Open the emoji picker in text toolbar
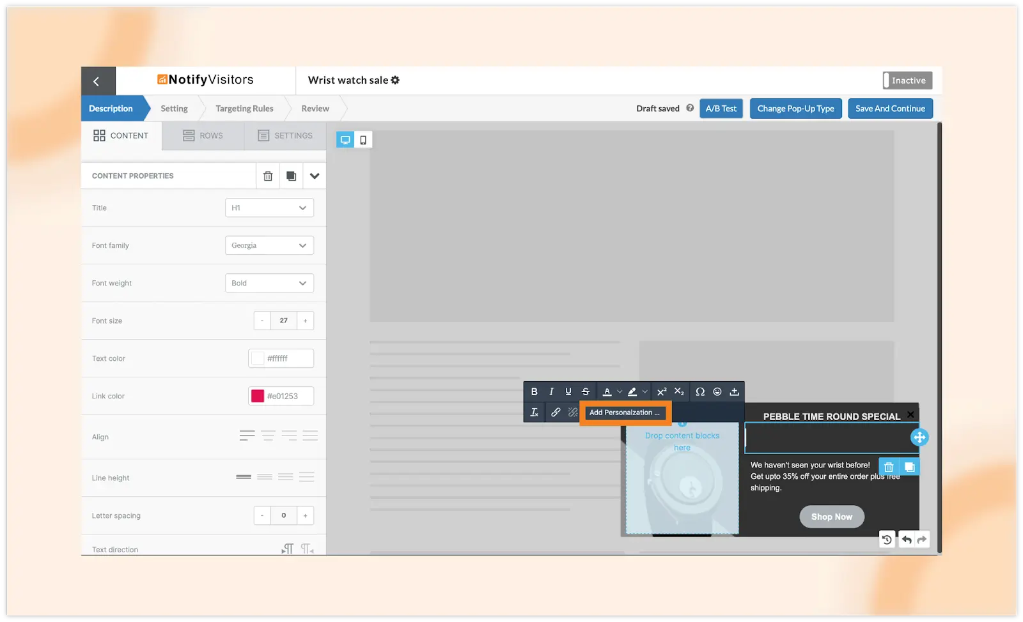Image resolution: width=1023 pixels, height=622 pixels. tap(717, 391)
